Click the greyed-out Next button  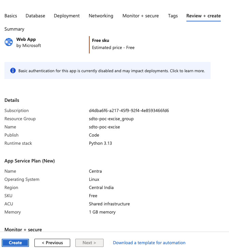coord(89,243)
